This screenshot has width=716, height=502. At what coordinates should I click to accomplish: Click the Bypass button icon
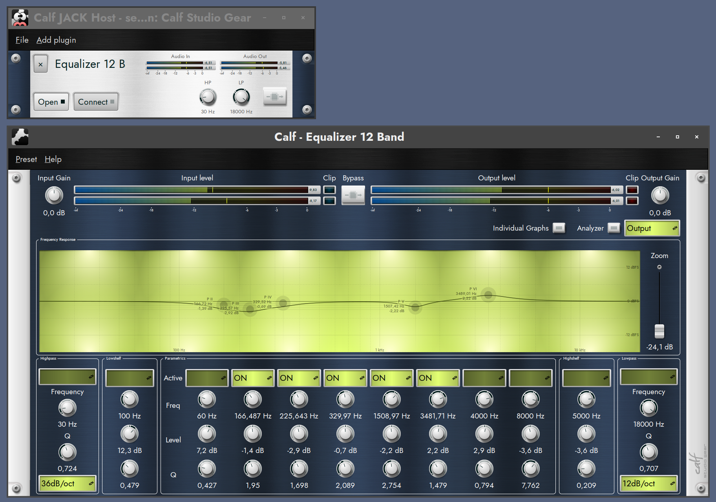coord(353,195)
